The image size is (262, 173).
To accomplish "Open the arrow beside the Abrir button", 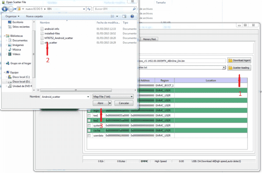I will click(x=110, y=103).
